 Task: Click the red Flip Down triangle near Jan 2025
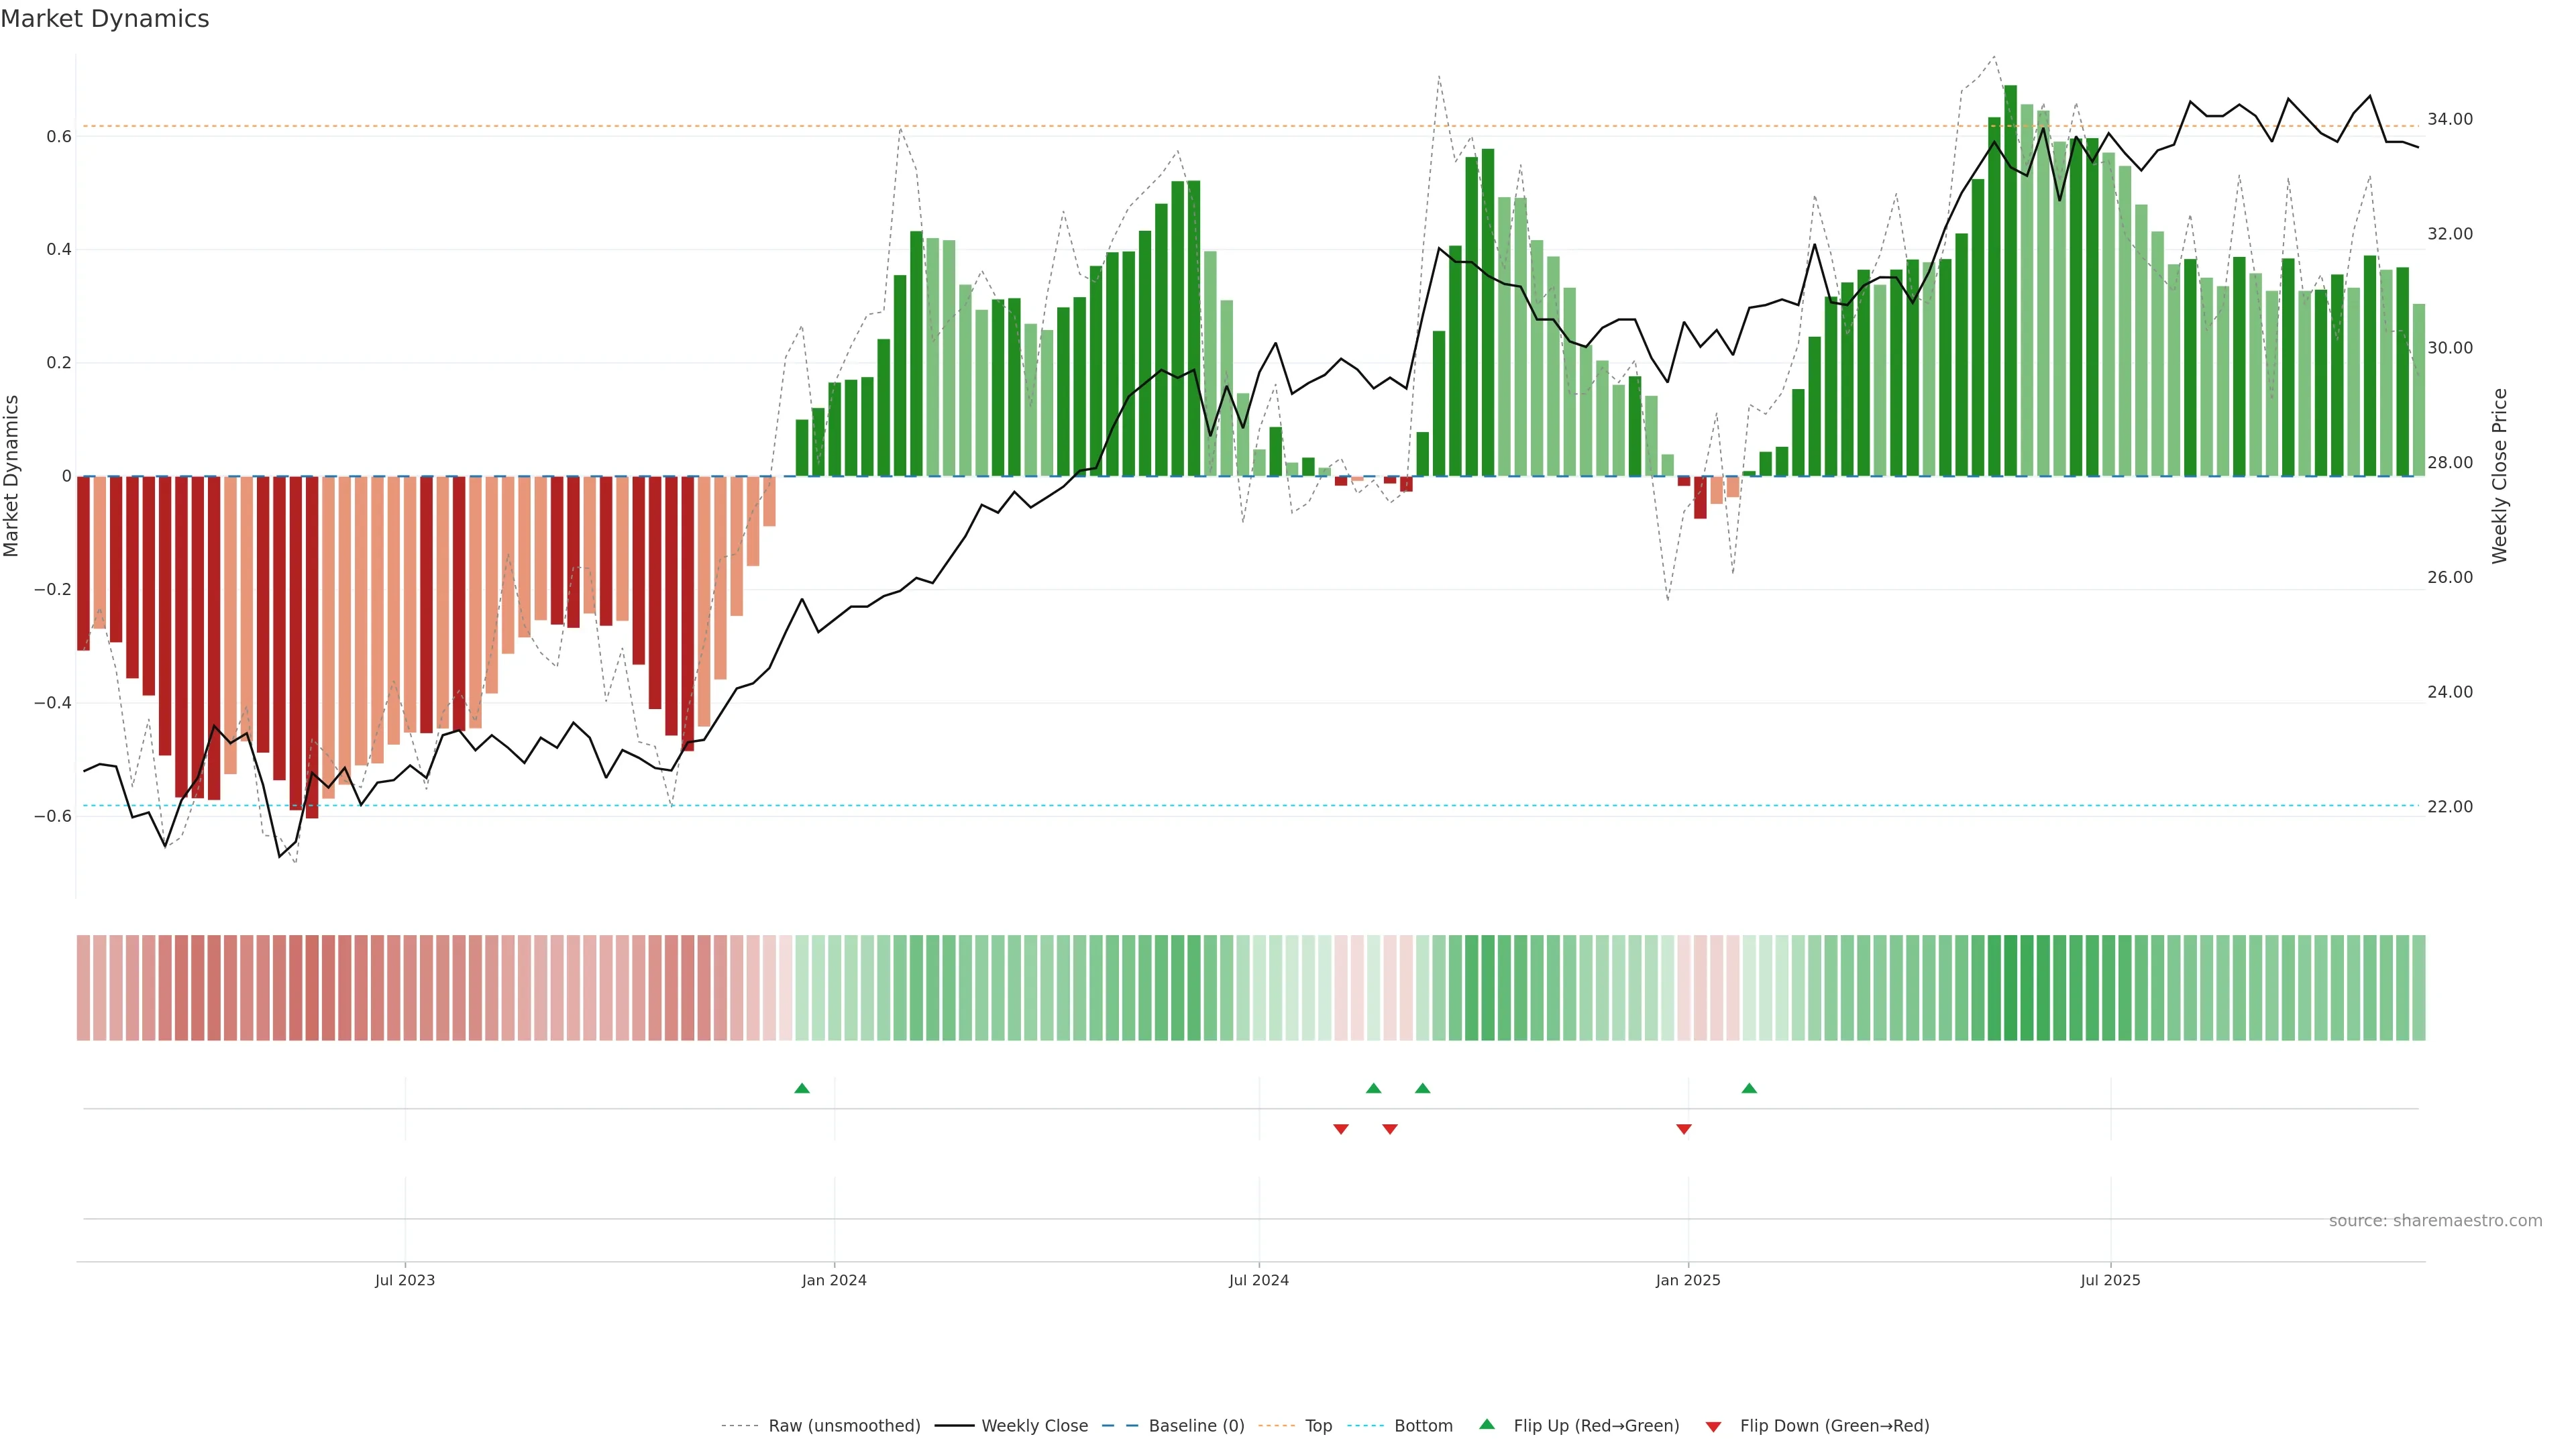coord(1684,1129)
